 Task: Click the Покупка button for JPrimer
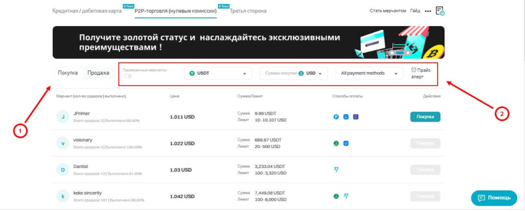pos(425,117)
